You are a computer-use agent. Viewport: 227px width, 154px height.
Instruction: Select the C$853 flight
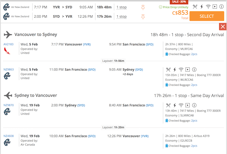click(207, 16)
